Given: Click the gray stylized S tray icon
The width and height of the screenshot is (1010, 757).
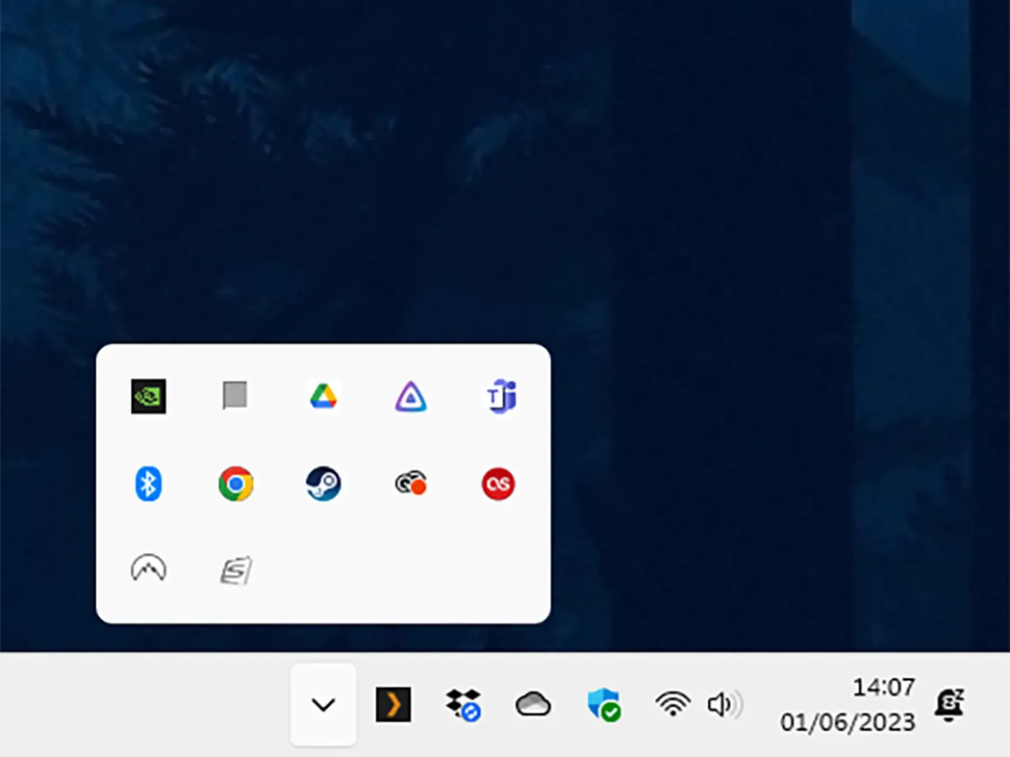Looking at the screenshot, I should coord(236,570).
